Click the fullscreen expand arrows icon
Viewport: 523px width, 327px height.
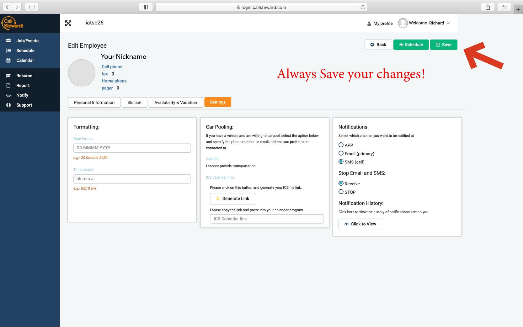[x=68, y=23]
